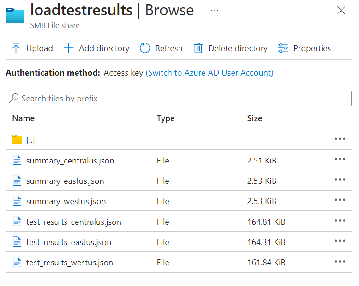
Task: Click the Add directory label
Action: (x=104, y=48)
